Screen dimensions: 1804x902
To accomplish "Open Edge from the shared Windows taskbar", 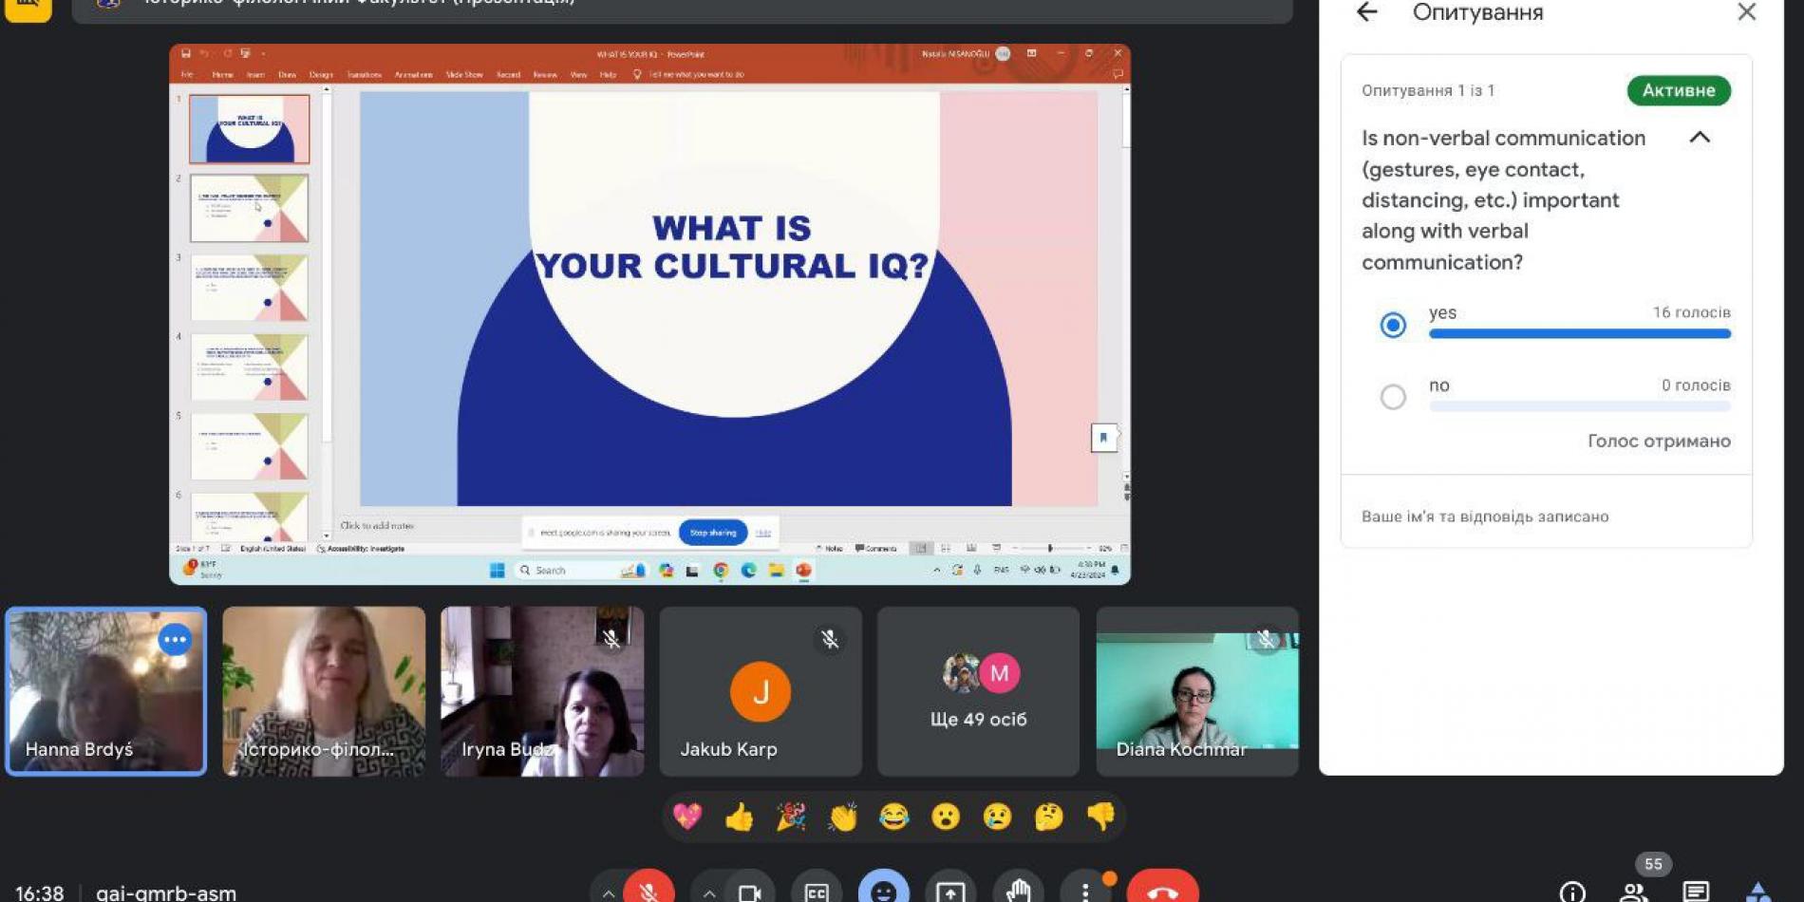I will [748, 570].
